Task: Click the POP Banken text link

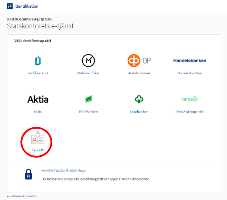Action: click(88, 112)
